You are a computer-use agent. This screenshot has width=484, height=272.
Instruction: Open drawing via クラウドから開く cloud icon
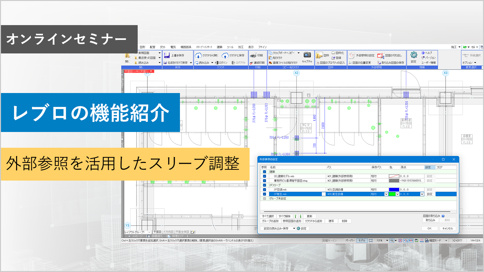point(198,55)
